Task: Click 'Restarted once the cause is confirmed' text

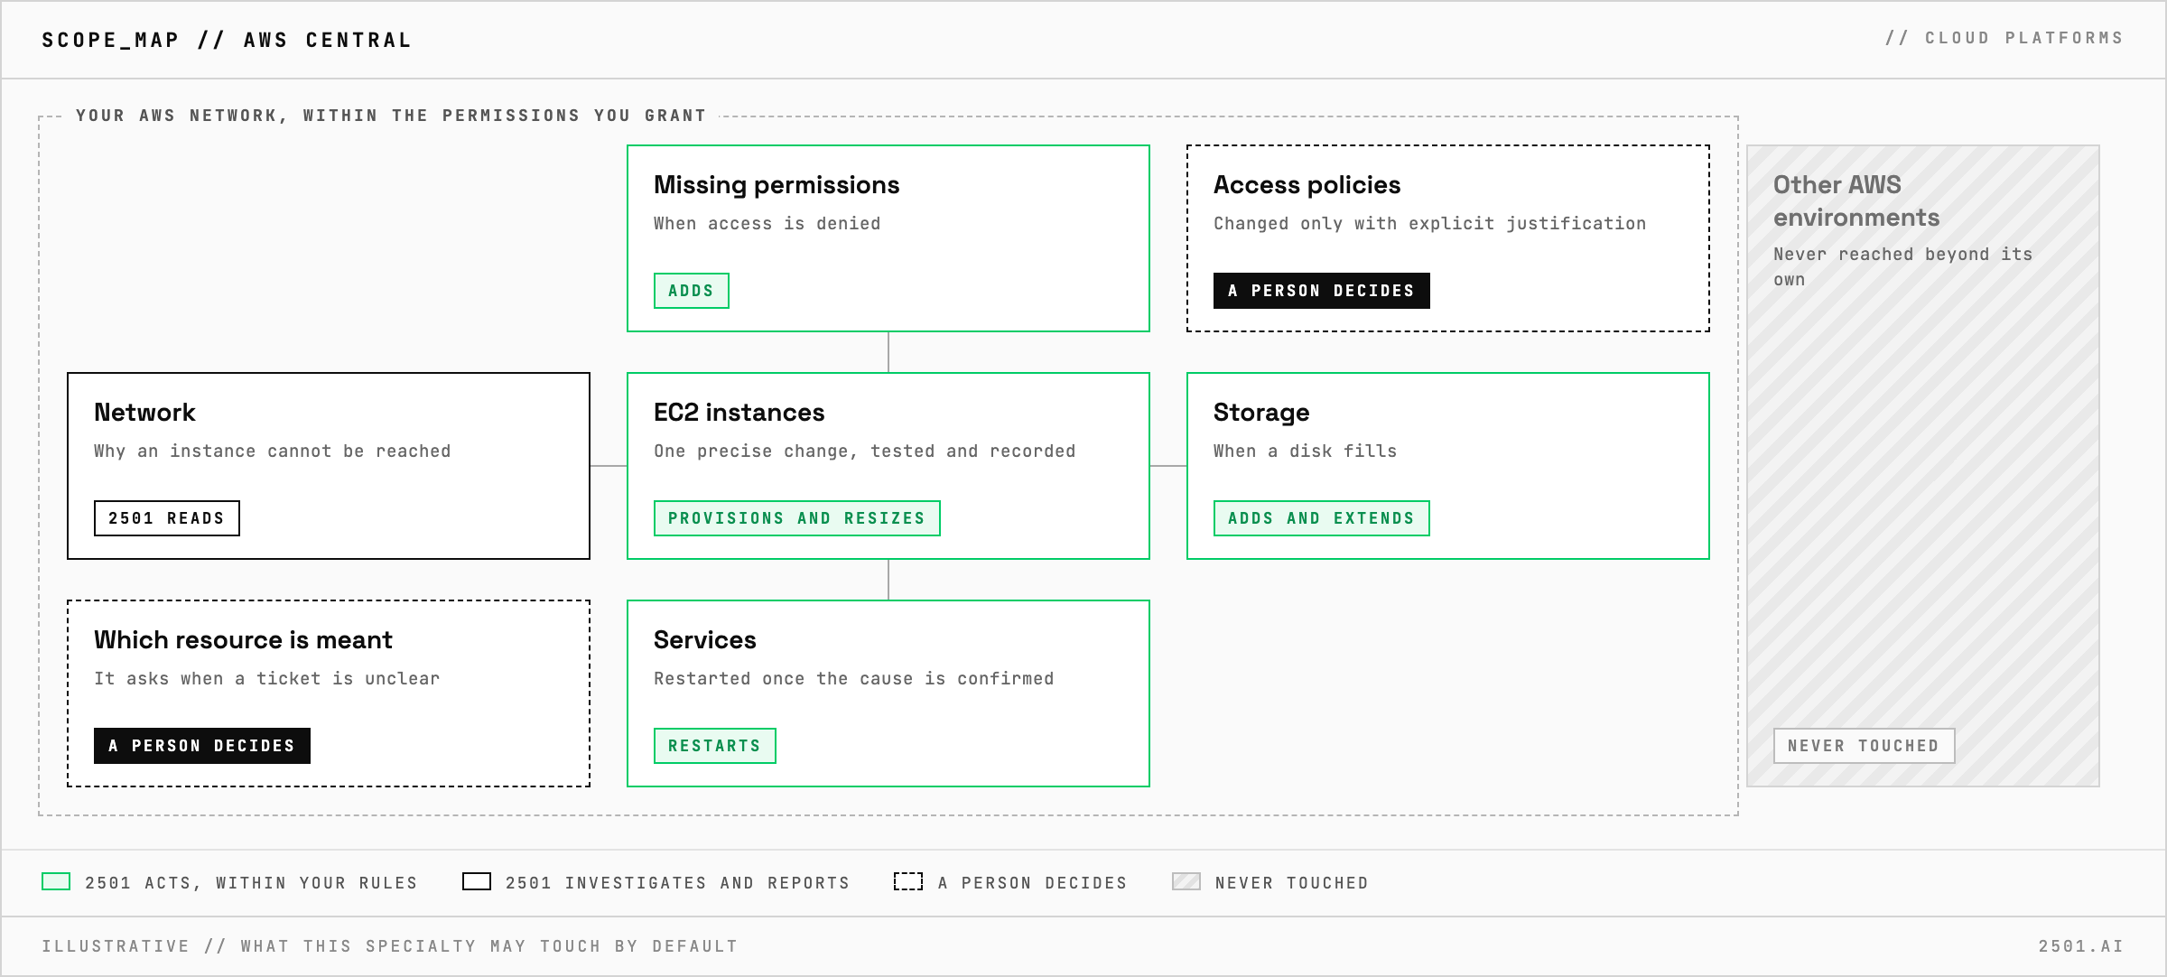Action: [854, 678]
